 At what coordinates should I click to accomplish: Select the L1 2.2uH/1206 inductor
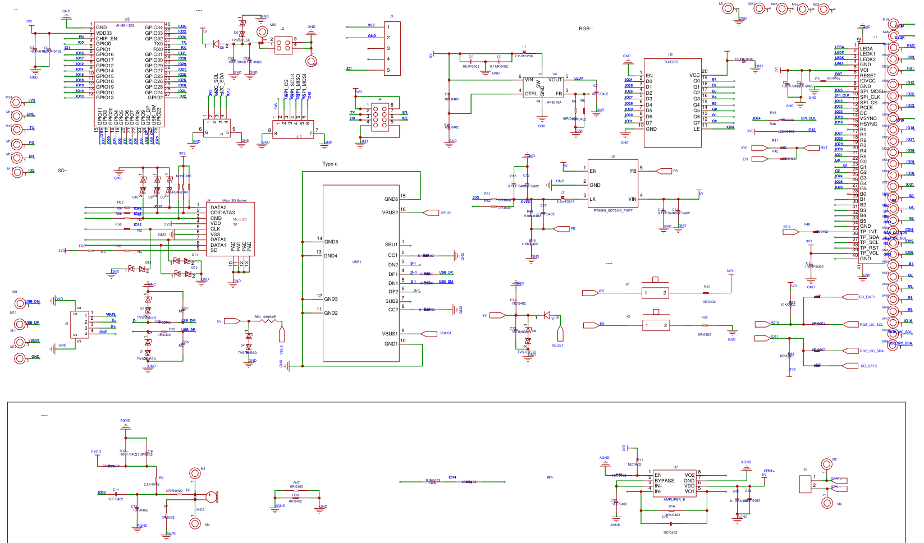(524, 53)
